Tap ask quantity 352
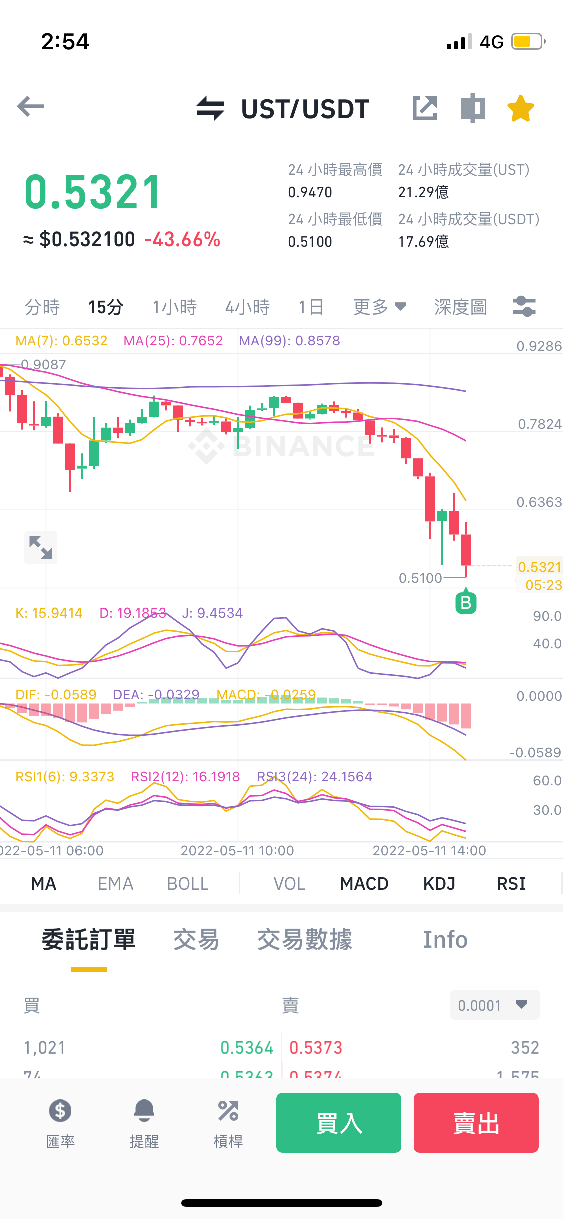 (x=525, y=1048)
